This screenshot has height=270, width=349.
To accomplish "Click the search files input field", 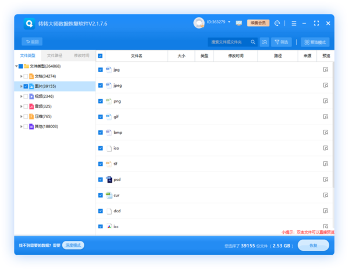I will coord(229,42).
